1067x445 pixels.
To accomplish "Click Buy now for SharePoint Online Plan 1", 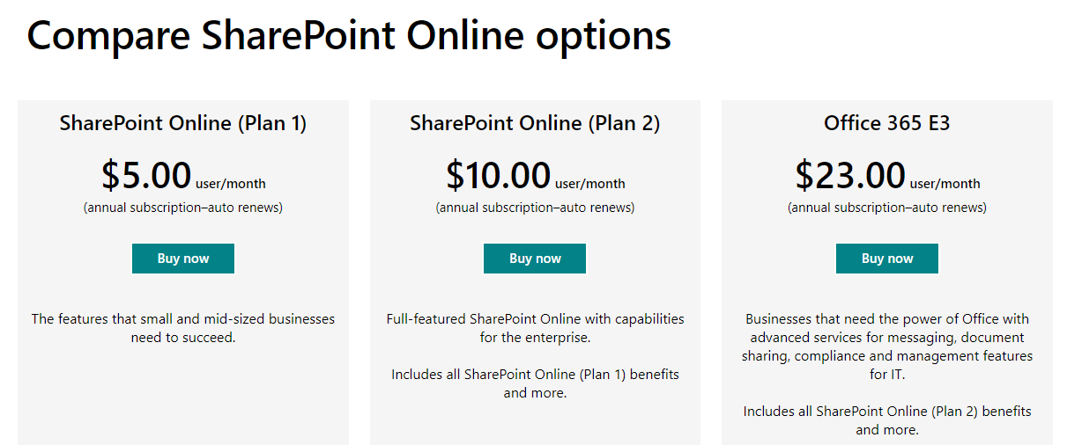I will pyautogui.click(x=183, y=259).
